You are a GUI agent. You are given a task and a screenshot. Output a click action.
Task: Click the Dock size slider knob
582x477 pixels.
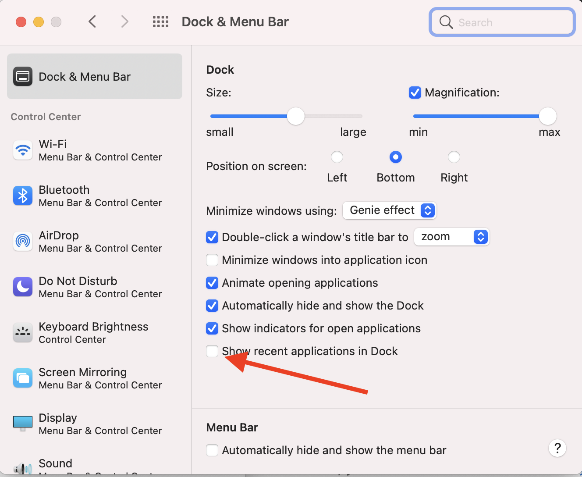click(296, 116)
